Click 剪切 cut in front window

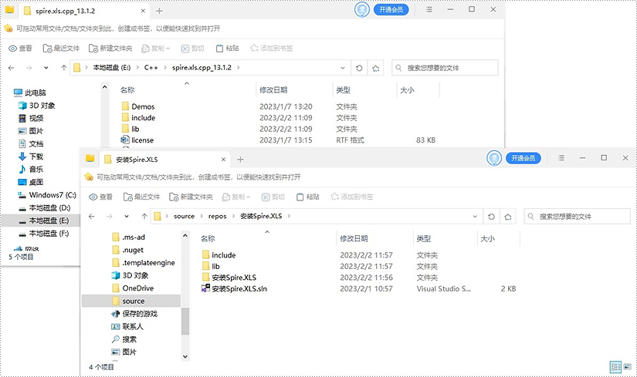pos(273,197)
